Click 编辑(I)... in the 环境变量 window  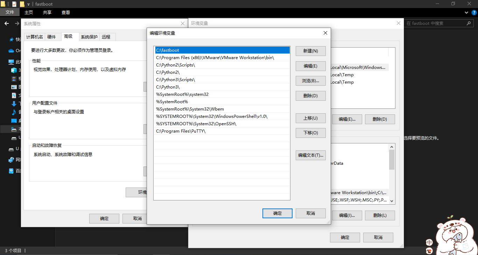(347, 215)
